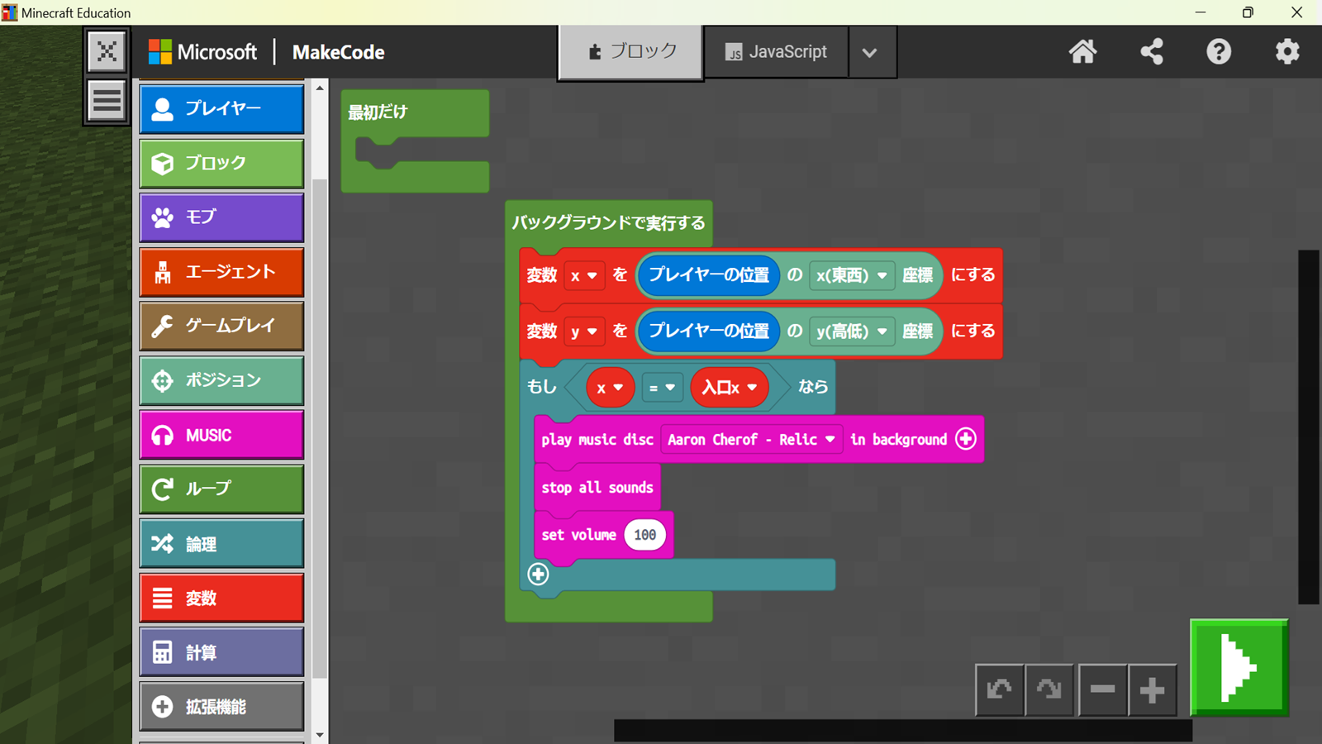This screenshot has width=1322, height=744.
Task: Switch to the JavaScript editor tab
Action: coord(776,52)
